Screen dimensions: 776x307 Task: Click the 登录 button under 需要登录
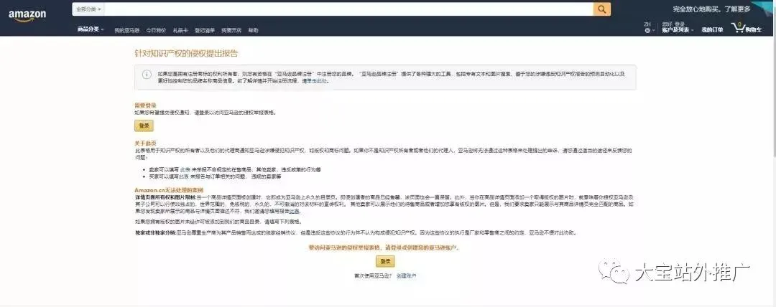144,126
